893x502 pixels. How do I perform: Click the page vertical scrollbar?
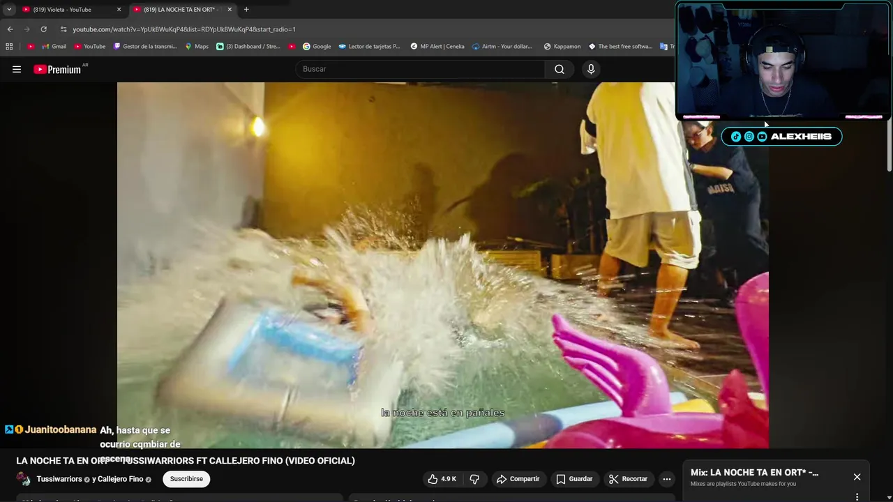tap(889, 146)
